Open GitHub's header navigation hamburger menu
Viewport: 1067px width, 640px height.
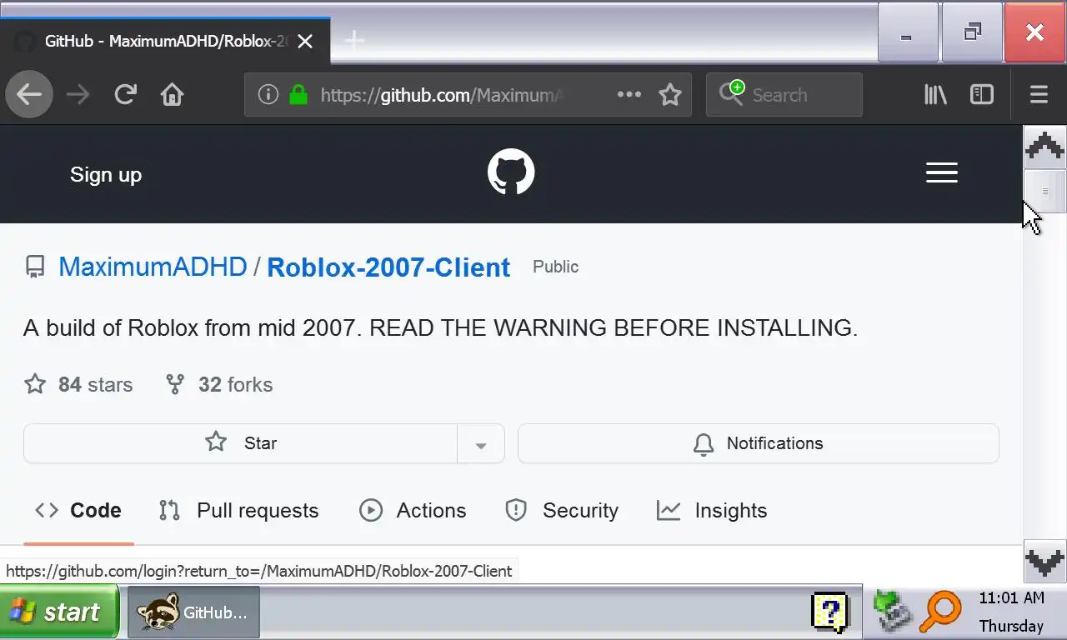coord(942,173)
